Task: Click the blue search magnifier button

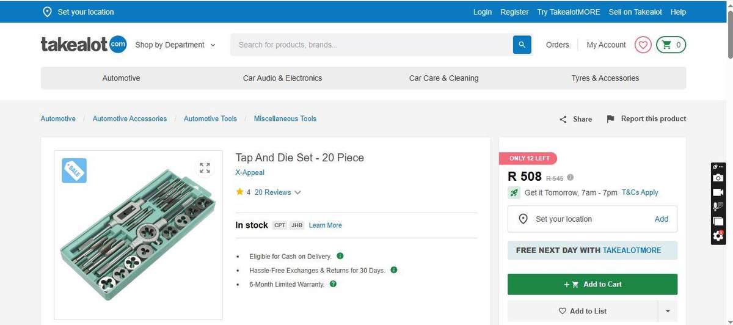Action: tap(522, 45)
